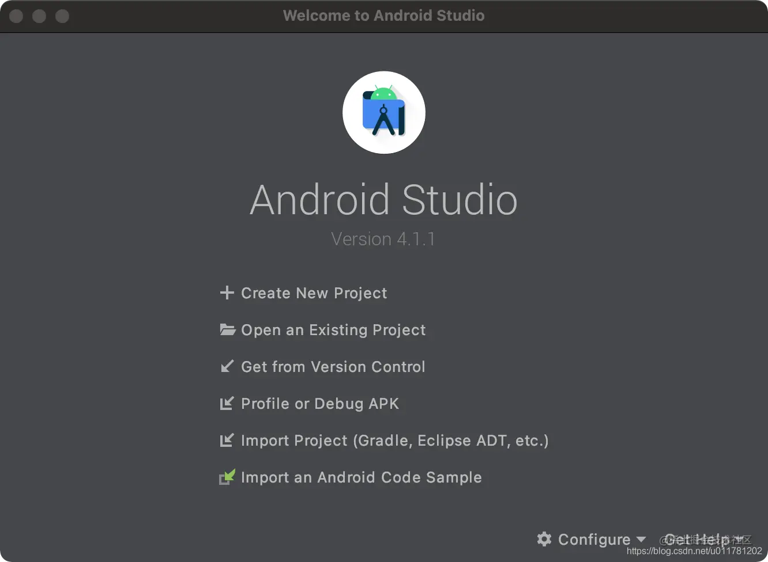Click the Android Studio logo

pos(384,112)
